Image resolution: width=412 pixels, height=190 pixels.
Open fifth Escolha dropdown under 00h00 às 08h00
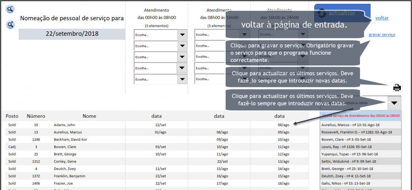pos(182,79)
